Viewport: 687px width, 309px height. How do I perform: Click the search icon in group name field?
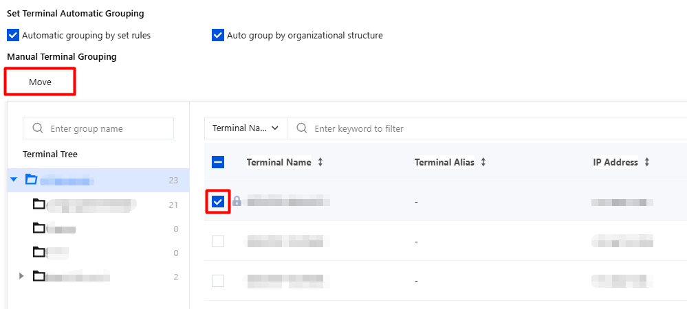coord(38,128)
